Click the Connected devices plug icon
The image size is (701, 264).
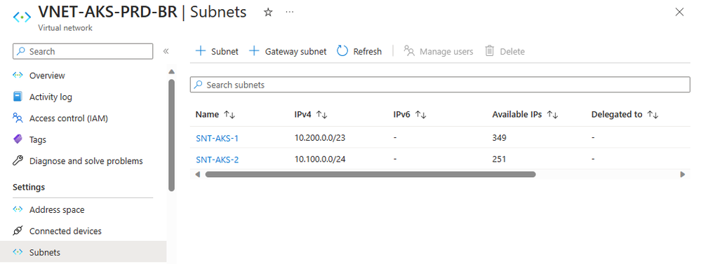[18, 231]
